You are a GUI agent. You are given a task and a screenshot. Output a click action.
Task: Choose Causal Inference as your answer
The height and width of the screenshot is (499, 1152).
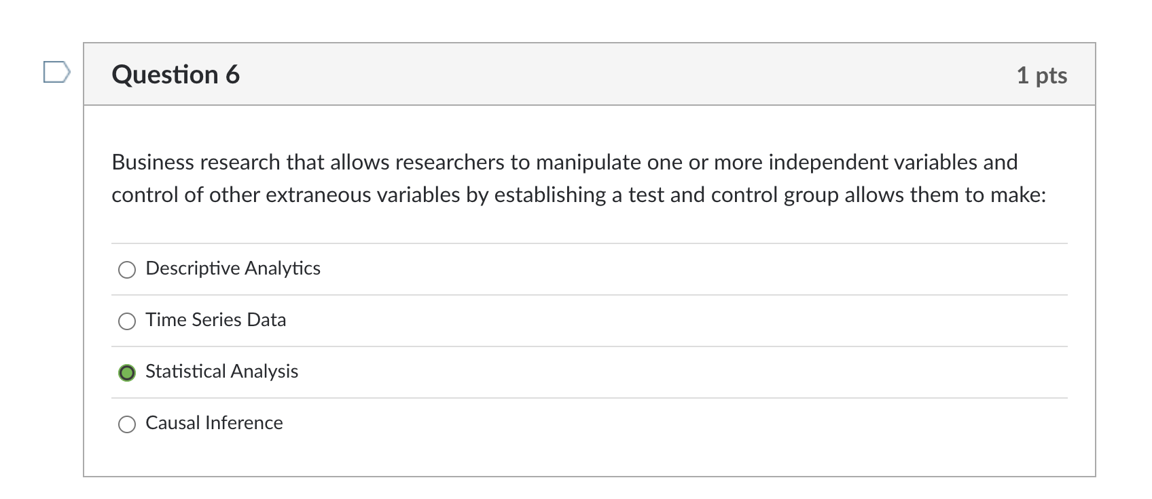[x=127, y=424]
